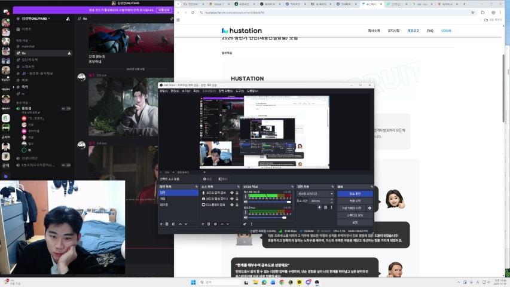
Task: Click the Chrome address bar URL
Action: pos(234,13)
